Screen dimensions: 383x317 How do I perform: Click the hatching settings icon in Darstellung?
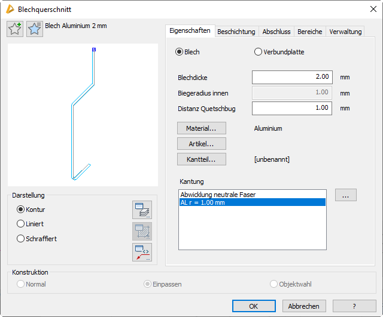142,231
